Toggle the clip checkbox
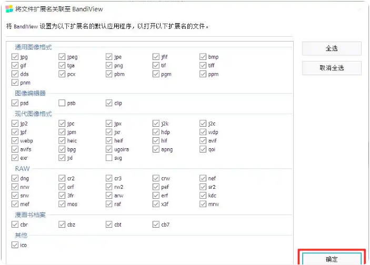 coord(109,103)
